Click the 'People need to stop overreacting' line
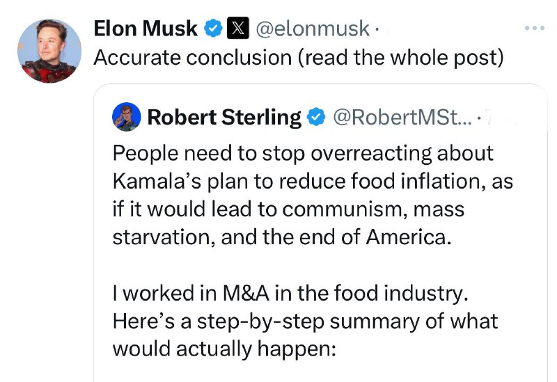 click(303, 154)
